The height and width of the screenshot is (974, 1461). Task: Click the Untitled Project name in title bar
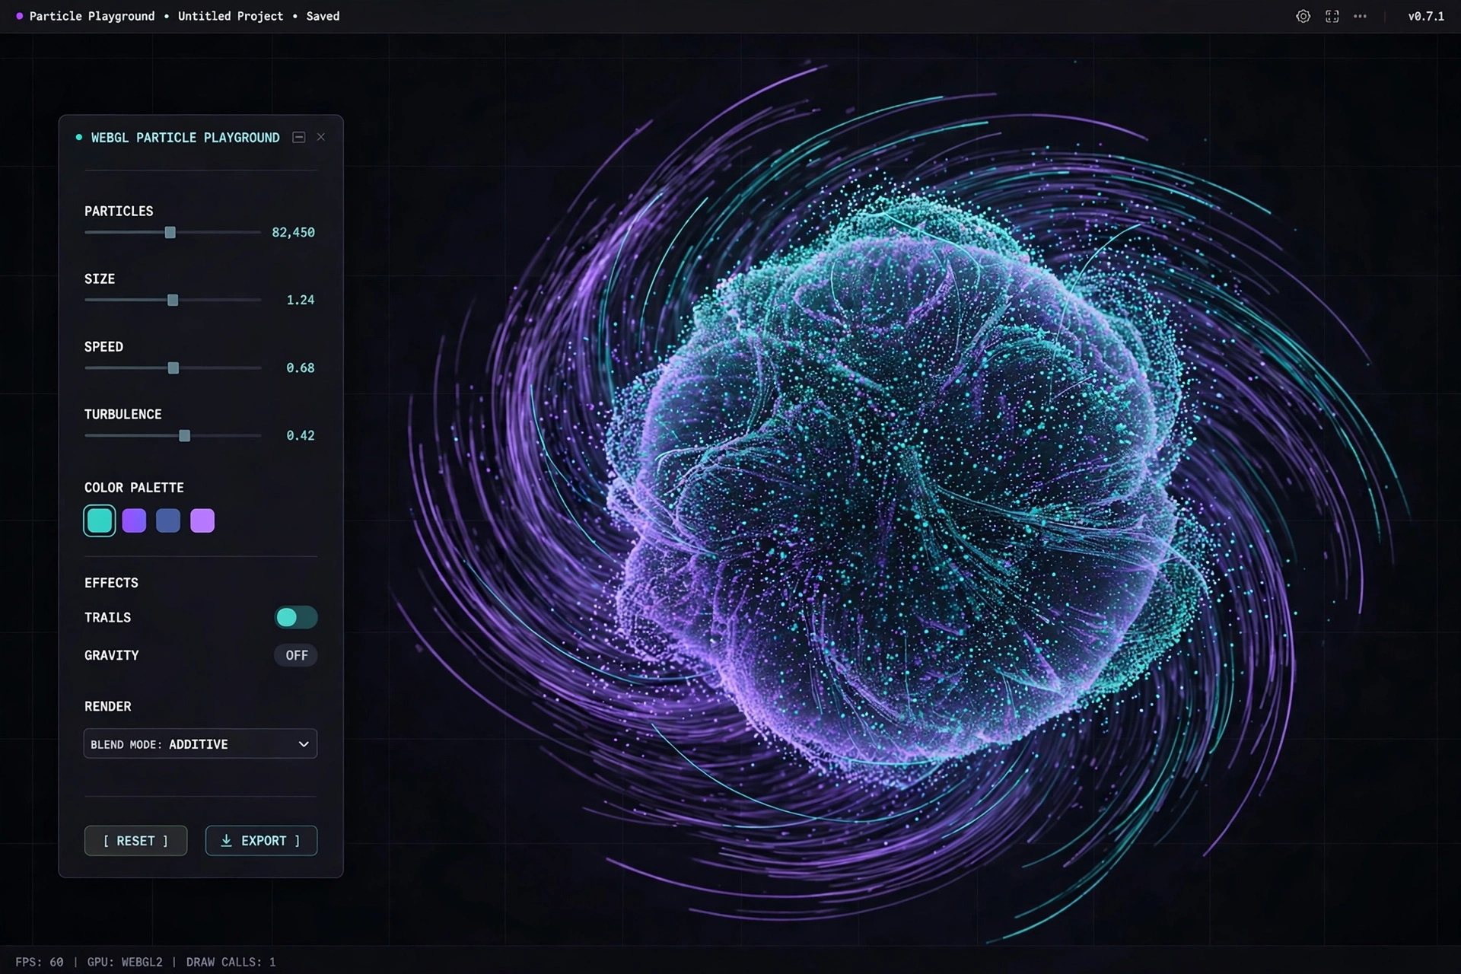pos(231,16)
